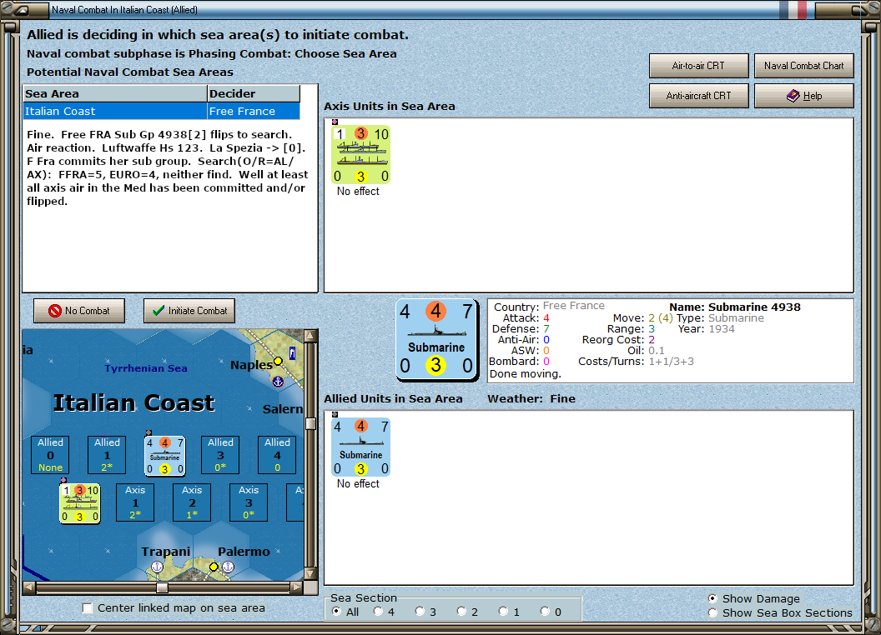This screenshot has height=635, width=881.
Task: Click the map's horizontal scrollbar thumb
Action: (x=163, y=587)
